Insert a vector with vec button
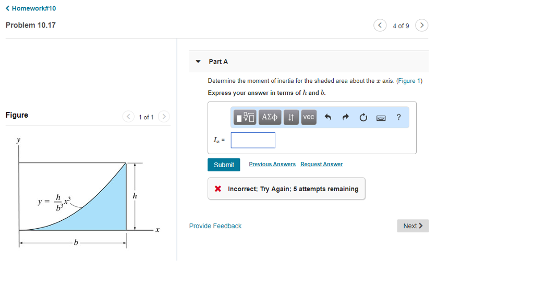The width and height of the screenshot is (534, 300). click(x=309, y=117)
